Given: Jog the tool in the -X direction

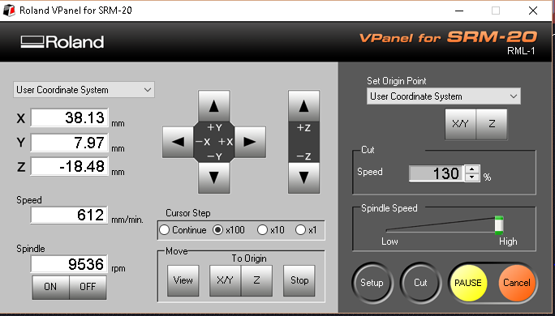Looking at the screenshot, I should point(178,142).
